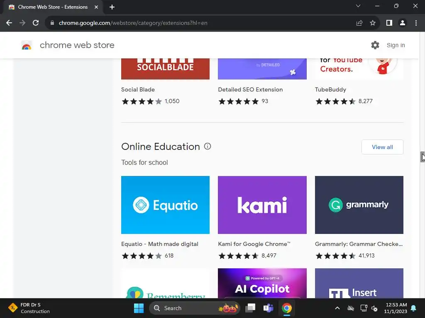
Task: Open the Insert extension tile
Action: 359,283
